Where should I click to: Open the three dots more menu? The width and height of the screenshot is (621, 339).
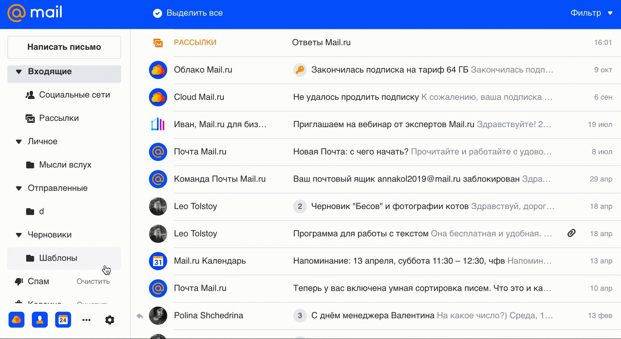pos(86,320)
